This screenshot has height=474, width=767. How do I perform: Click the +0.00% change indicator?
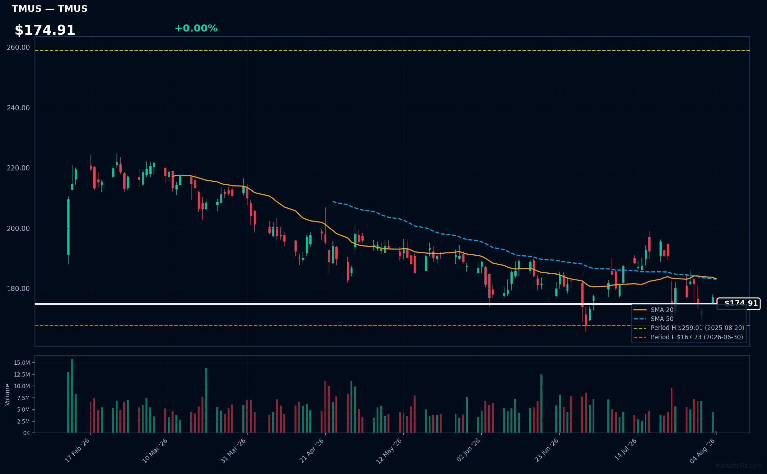pos(196,28)
